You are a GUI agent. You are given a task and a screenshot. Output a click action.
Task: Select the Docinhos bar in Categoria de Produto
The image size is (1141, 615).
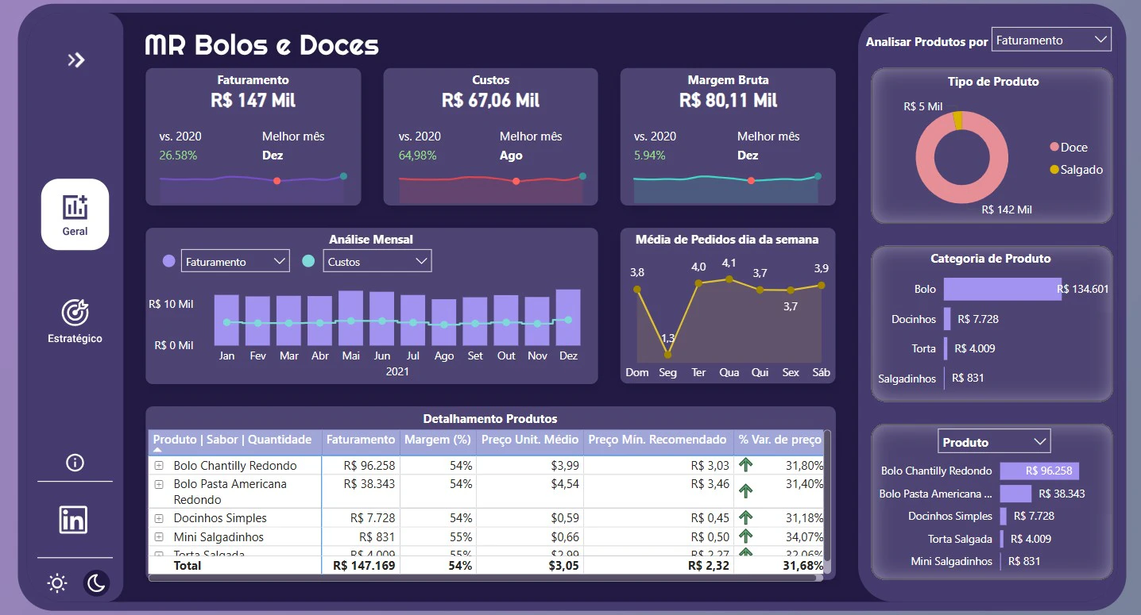947,319
